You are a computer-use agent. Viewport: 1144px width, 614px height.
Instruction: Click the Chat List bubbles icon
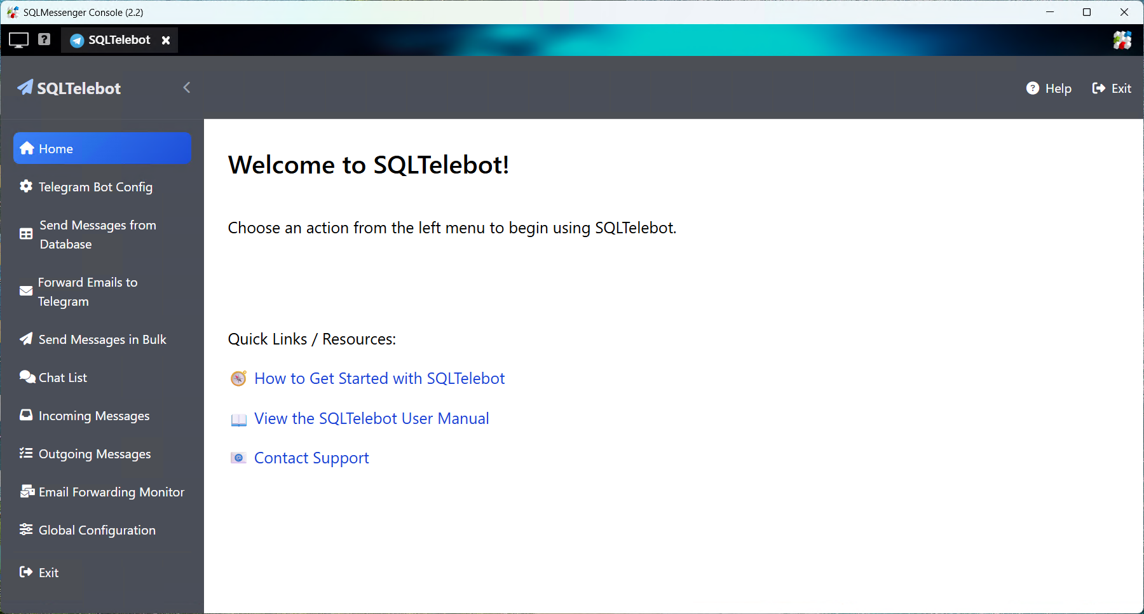click(27, 377)
